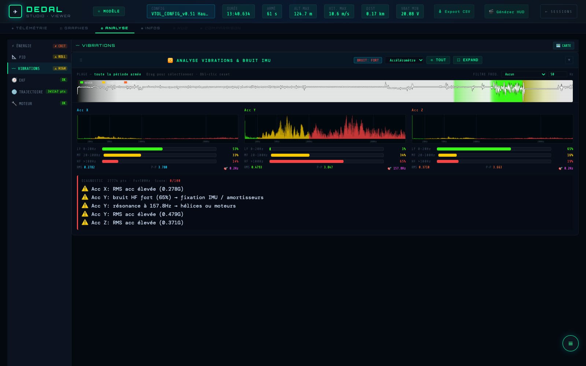Image resolution: width=586 pixels, height=366 pixels.
Task: Click the guitar peak-frequency icon under Acc Z
Action: (x=560, y=168)
